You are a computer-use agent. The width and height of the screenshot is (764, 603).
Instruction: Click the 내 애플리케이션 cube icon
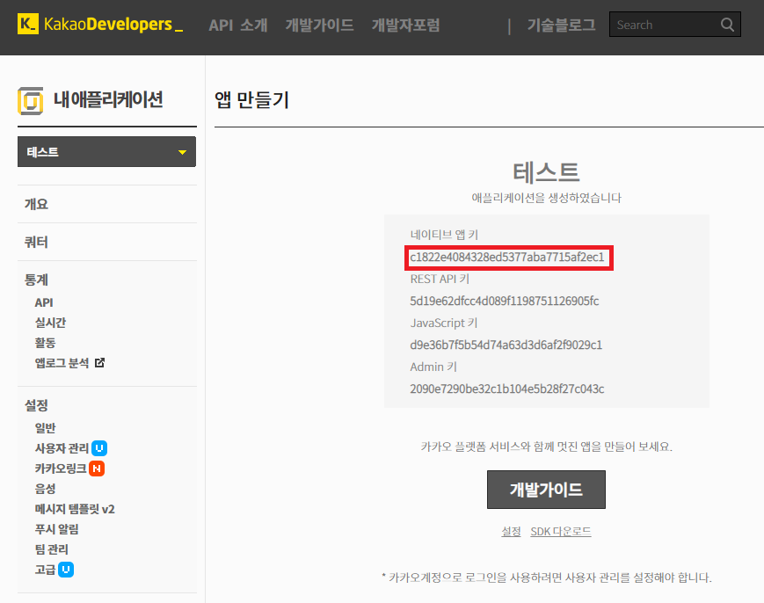[30, 101]
